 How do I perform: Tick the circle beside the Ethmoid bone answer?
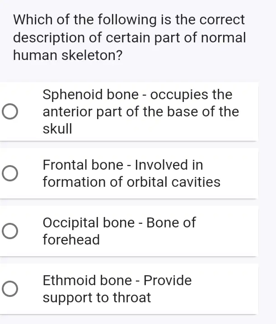click(x=10, y=289)
